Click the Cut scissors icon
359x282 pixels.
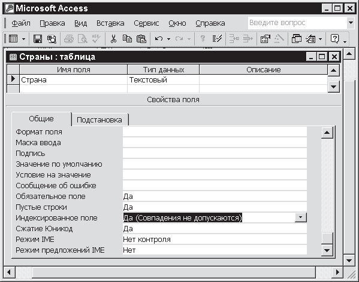(x=113, y=39)
